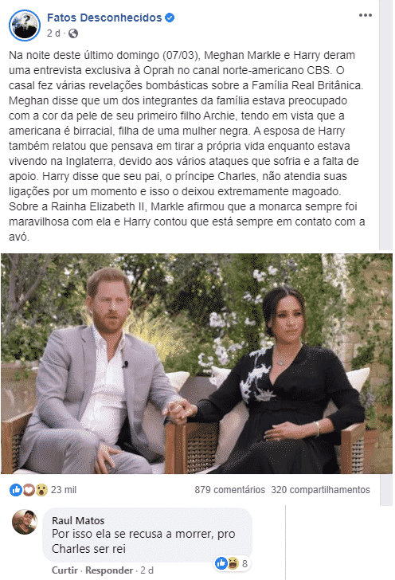
Task: Click the comment timestamp 2 d
Action: pos(147,570)
